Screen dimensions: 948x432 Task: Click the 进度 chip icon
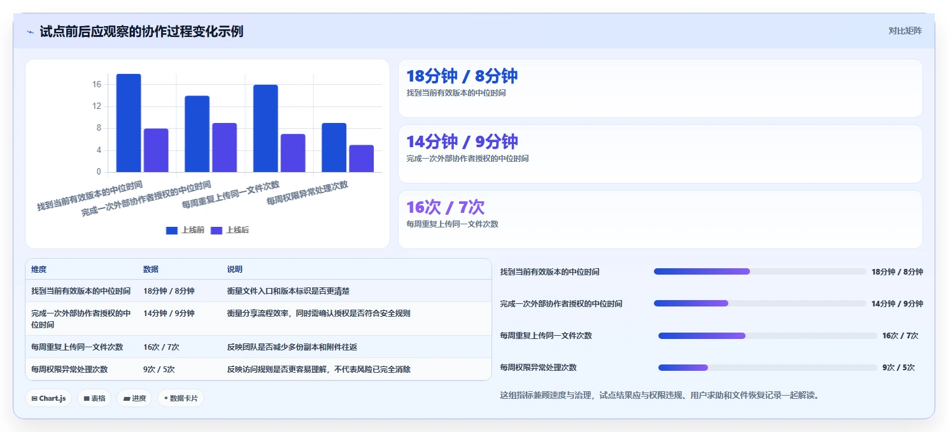pyautogui.click(x=127, y=398)
